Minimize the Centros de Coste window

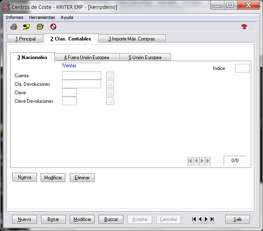[x=218, y=5]
